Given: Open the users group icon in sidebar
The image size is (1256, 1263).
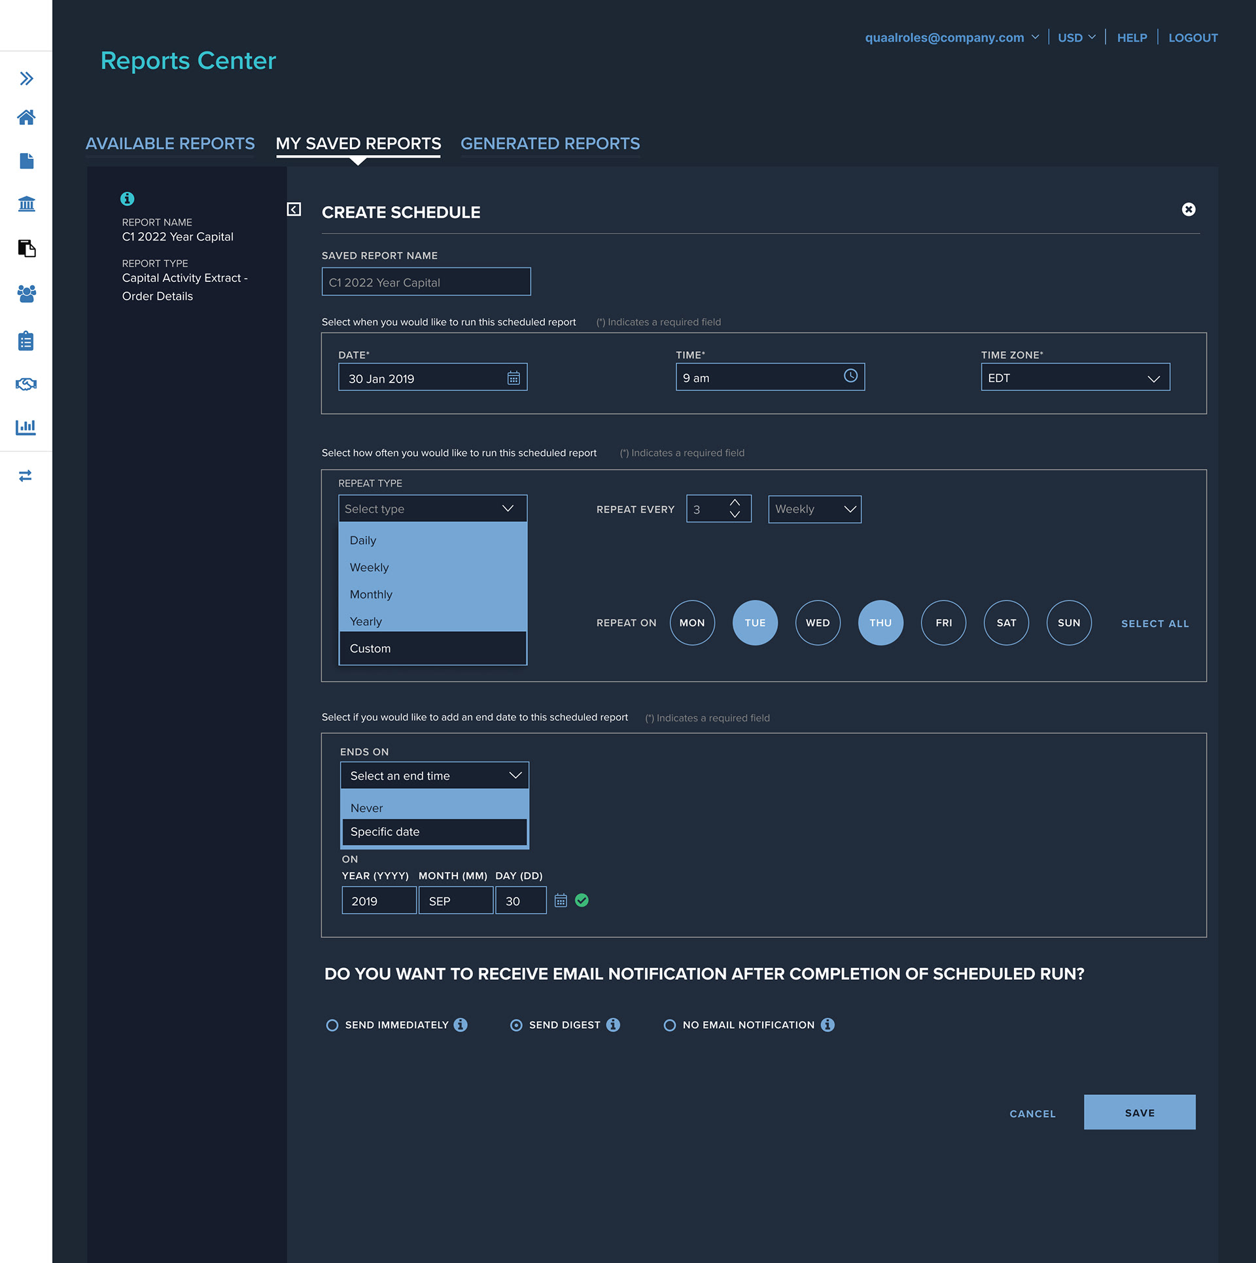Looking at the screenshot, I should 26,294.
